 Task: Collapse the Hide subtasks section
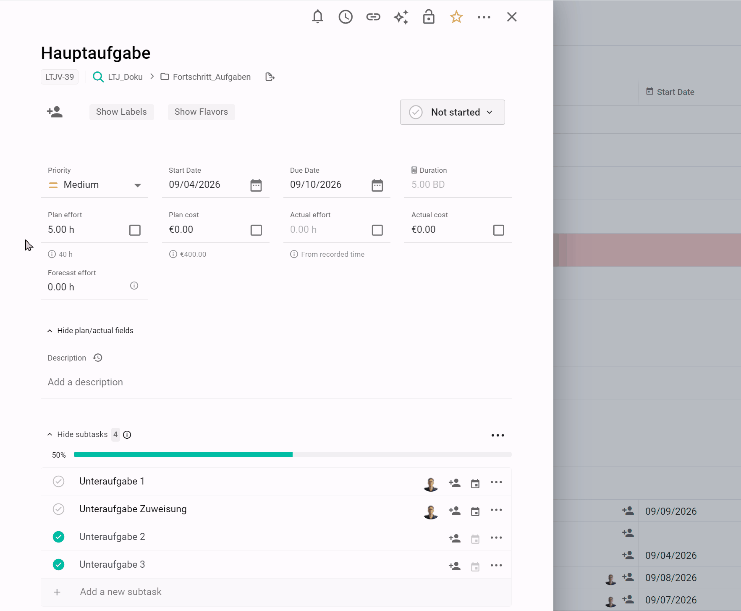coord(78,435)
